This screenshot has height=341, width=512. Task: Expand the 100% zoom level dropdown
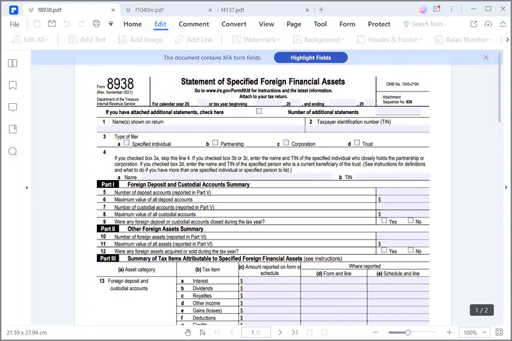pyautogui.click(x=475, y=333)
